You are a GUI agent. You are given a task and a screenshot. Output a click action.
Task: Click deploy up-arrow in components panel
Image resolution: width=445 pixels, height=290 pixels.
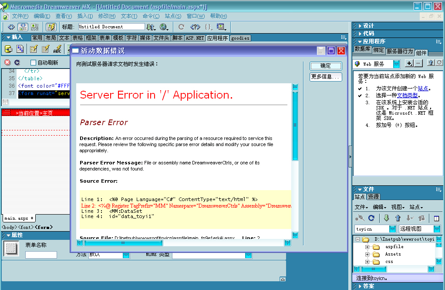click(x=431, y=63)
